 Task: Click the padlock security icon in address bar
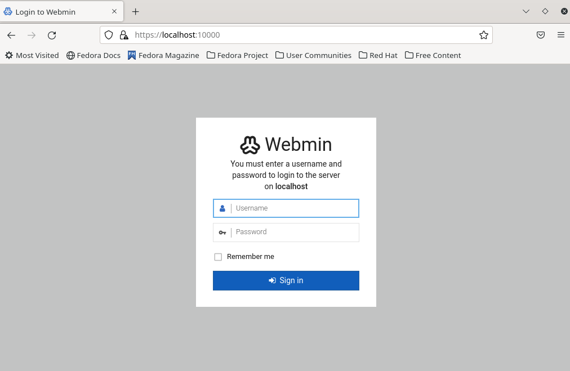click(x=124, y=34)
